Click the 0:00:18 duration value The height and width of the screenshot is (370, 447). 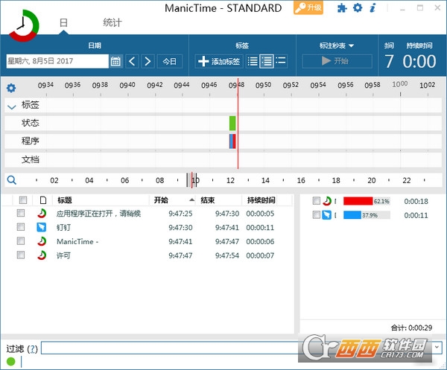click(x=416, y=201)
